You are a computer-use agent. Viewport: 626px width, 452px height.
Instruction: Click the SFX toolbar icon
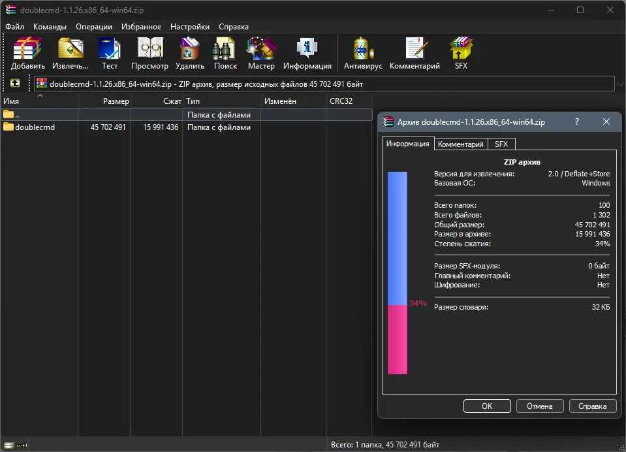(x=461, y=48)
